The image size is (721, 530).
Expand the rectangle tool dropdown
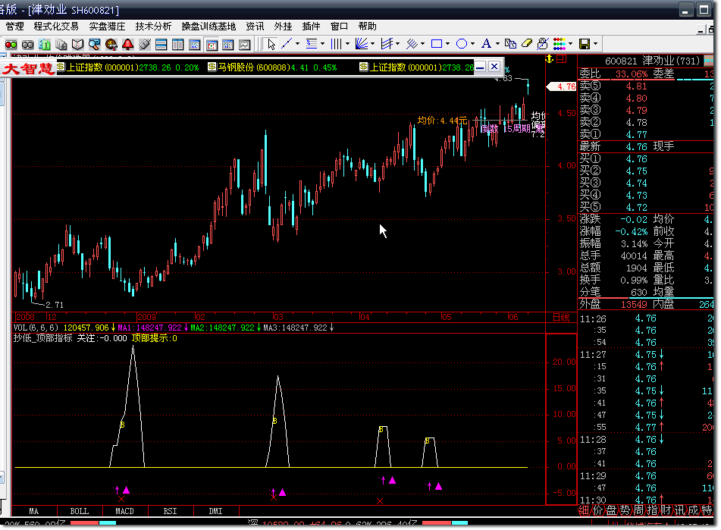447,44
